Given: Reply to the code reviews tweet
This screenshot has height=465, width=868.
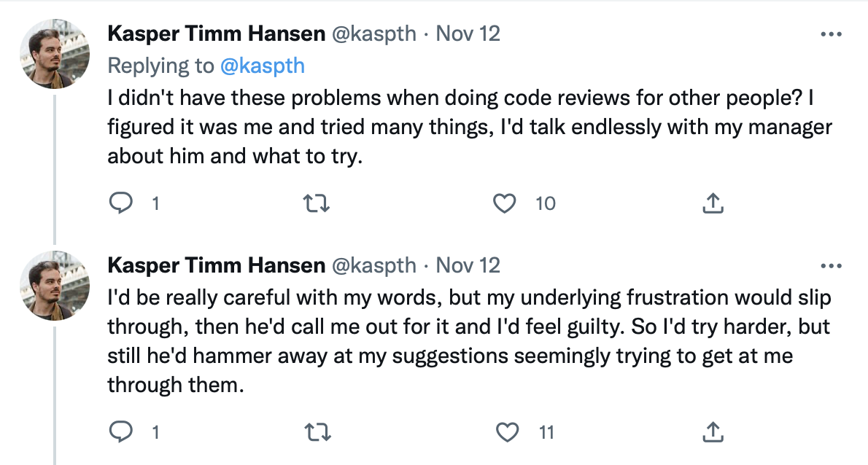Looking at the screenshot, I should [x=118, y=203].
